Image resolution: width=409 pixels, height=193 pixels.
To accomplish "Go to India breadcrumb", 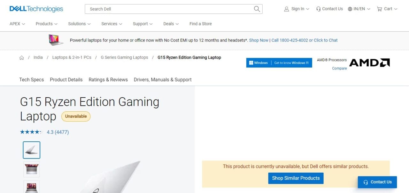I will (x=38, y=57).
